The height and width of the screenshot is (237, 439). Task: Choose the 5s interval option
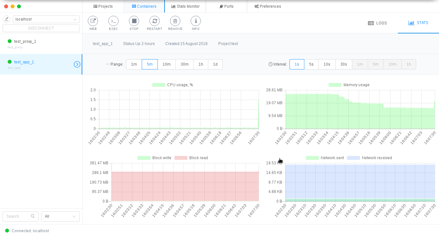(311, 64)
